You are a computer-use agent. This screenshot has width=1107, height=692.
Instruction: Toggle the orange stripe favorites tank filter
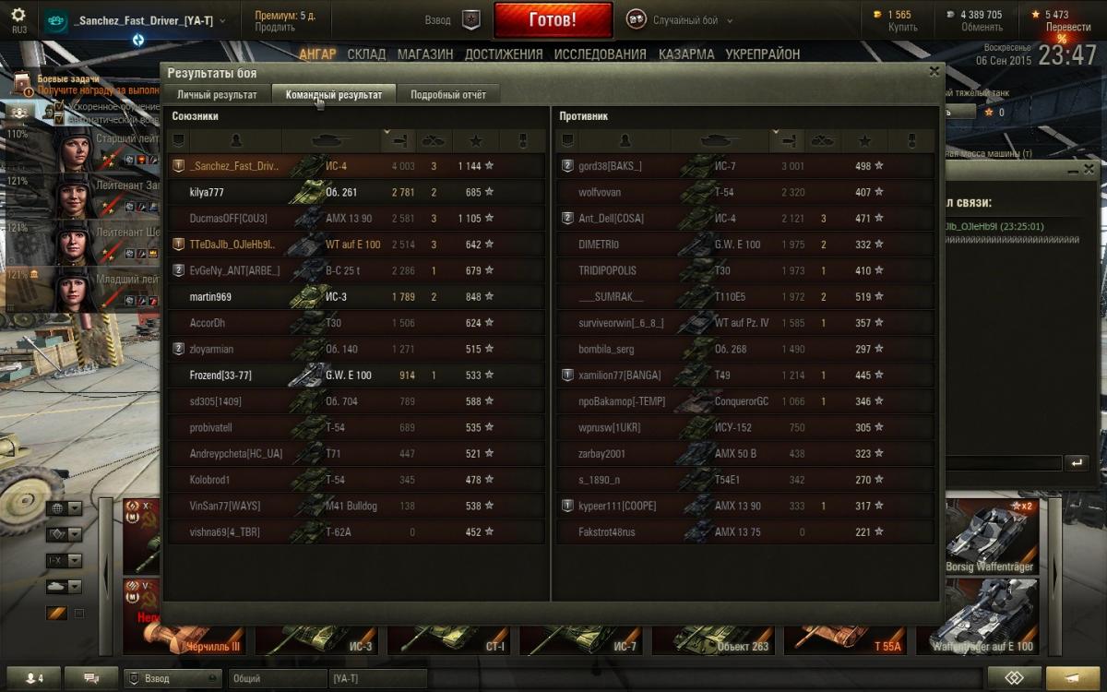pyautogui.click(x=56, y=614)
